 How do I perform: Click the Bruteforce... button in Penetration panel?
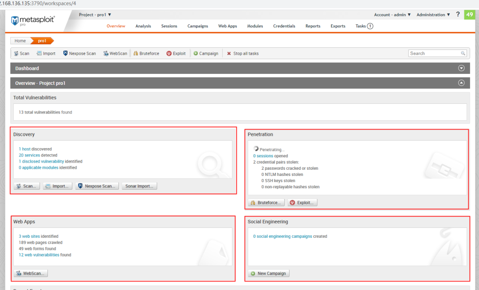pyautogui.click(x=266, y=202)
